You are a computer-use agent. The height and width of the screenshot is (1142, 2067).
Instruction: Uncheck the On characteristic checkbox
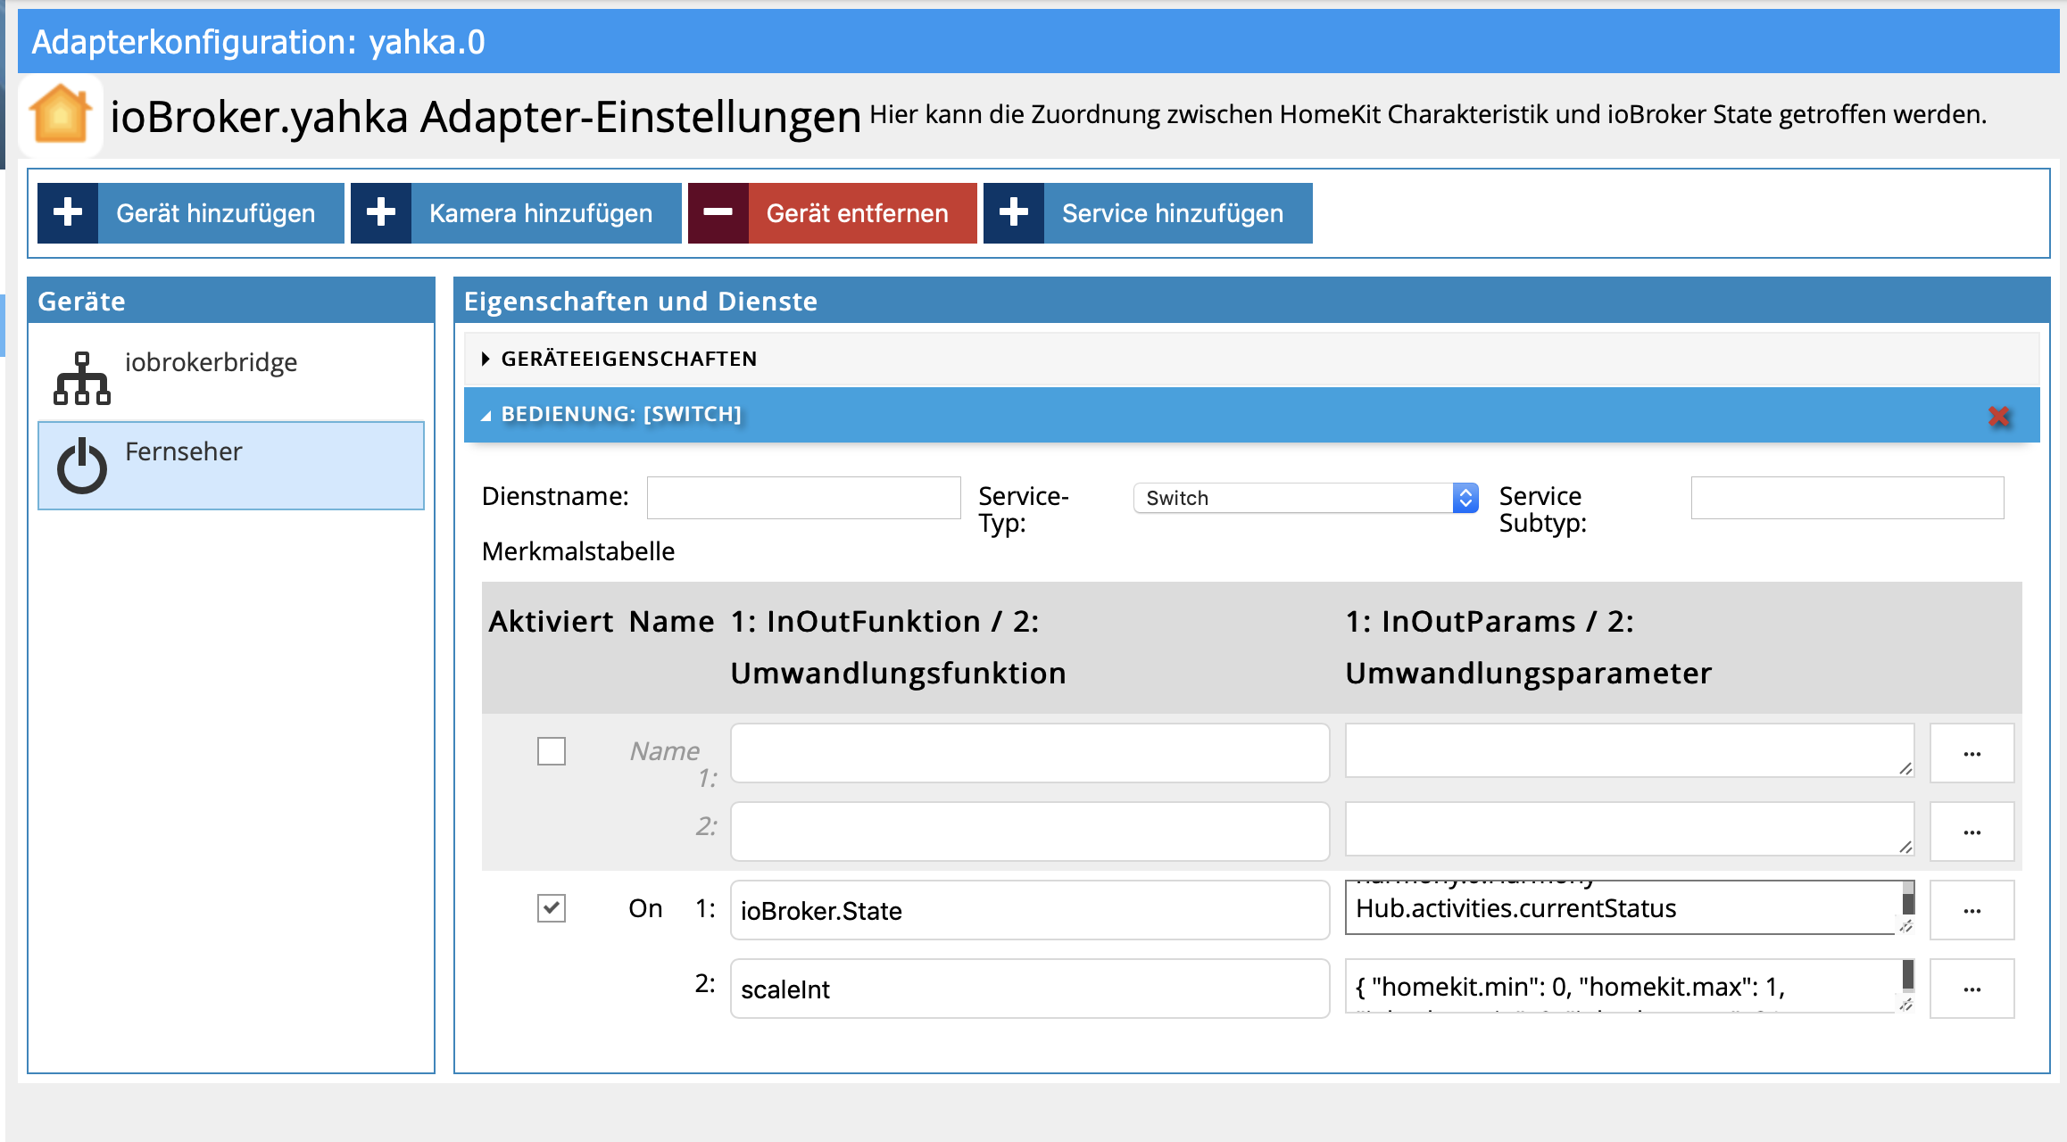pos(552,908)
